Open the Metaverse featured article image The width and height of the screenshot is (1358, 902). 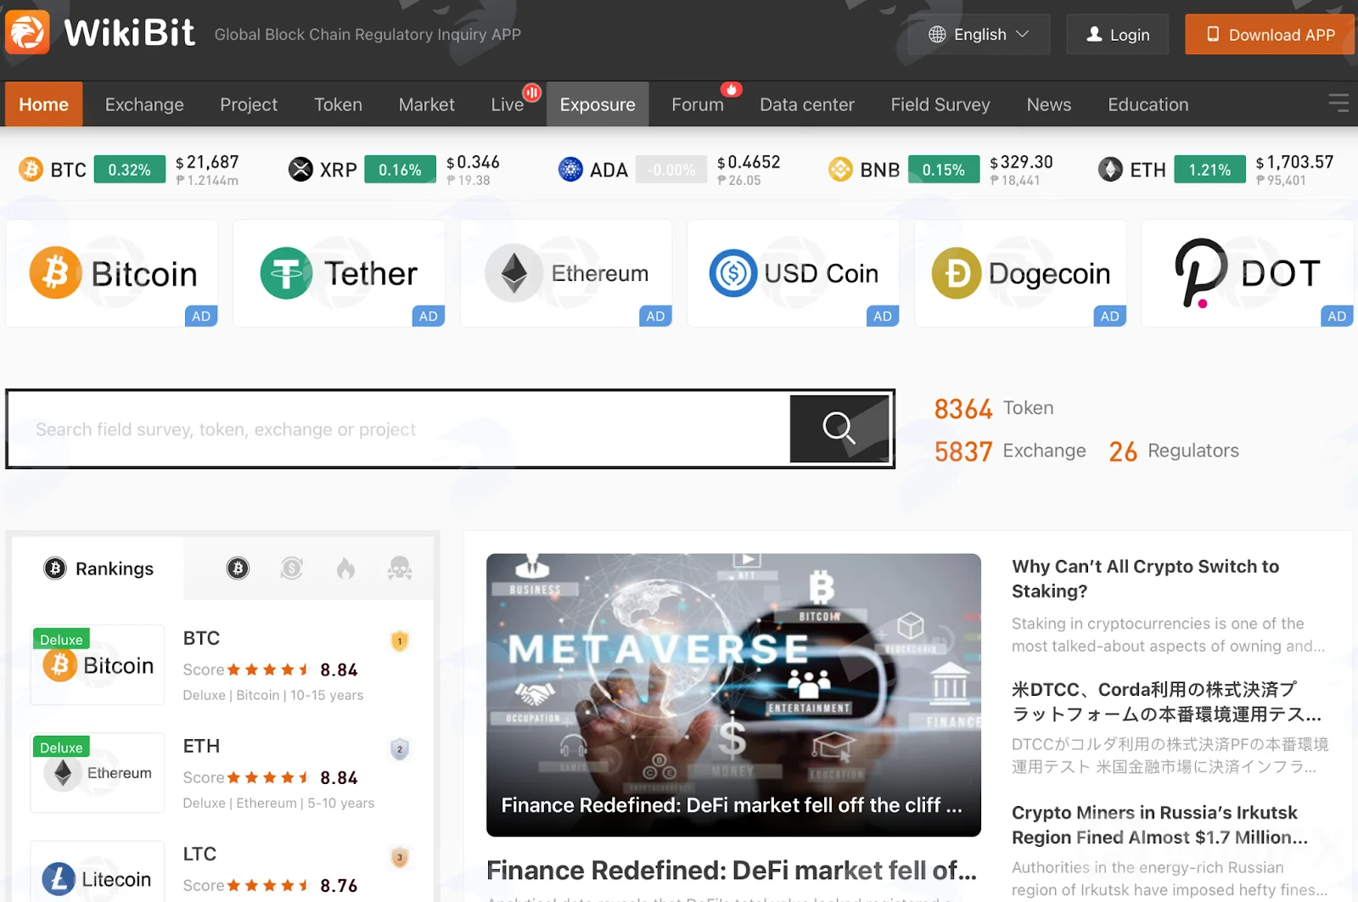coord(733,695)
